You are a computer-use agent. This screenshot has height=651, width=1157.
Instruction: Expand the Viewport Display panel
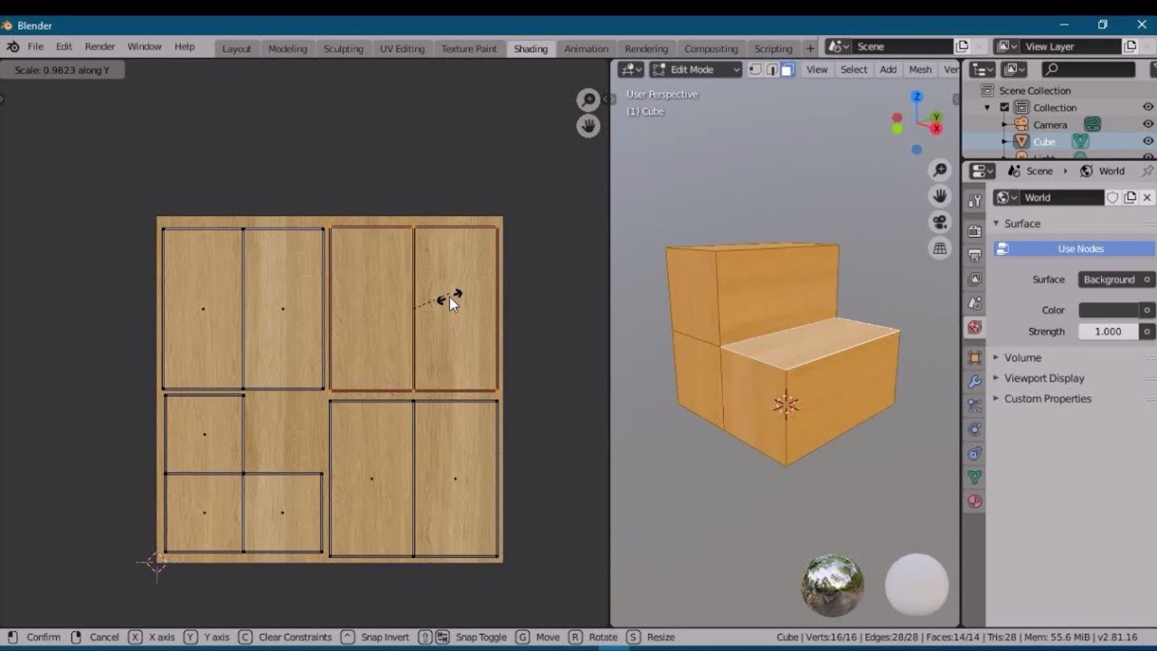coord(1044,378)
